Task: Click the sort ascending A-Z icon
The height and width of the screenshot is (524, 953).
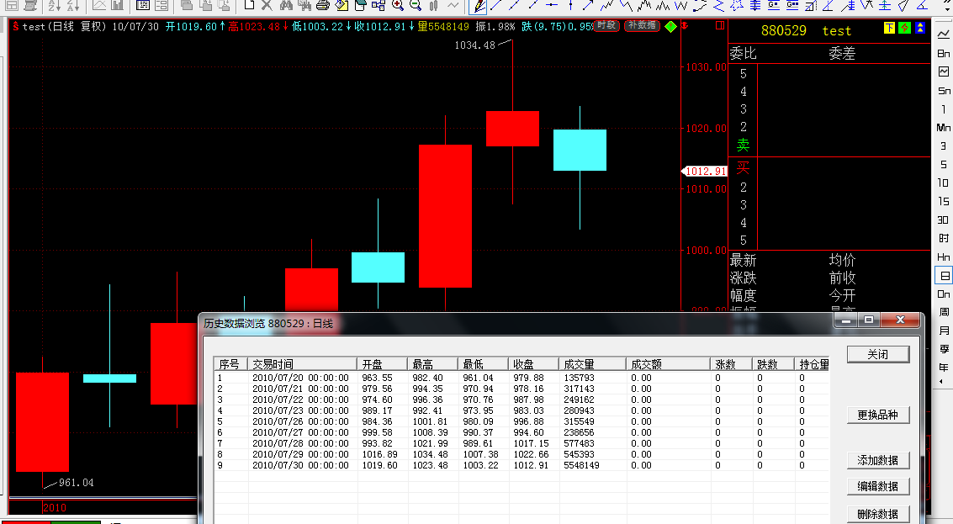Action: coord(54,6)
